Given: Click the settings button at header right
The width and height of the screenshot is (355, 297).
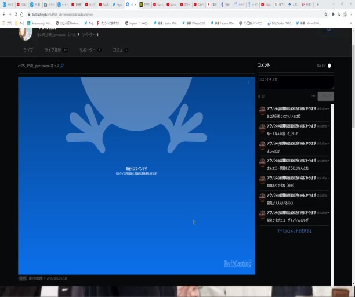Looking at the screenshot, I should tap(329, 30).
